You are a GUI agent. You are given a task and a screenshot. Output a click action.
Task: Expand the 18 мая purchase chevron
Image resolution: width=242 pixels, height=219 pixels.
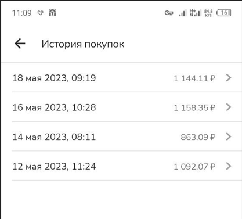pos(229,78)
